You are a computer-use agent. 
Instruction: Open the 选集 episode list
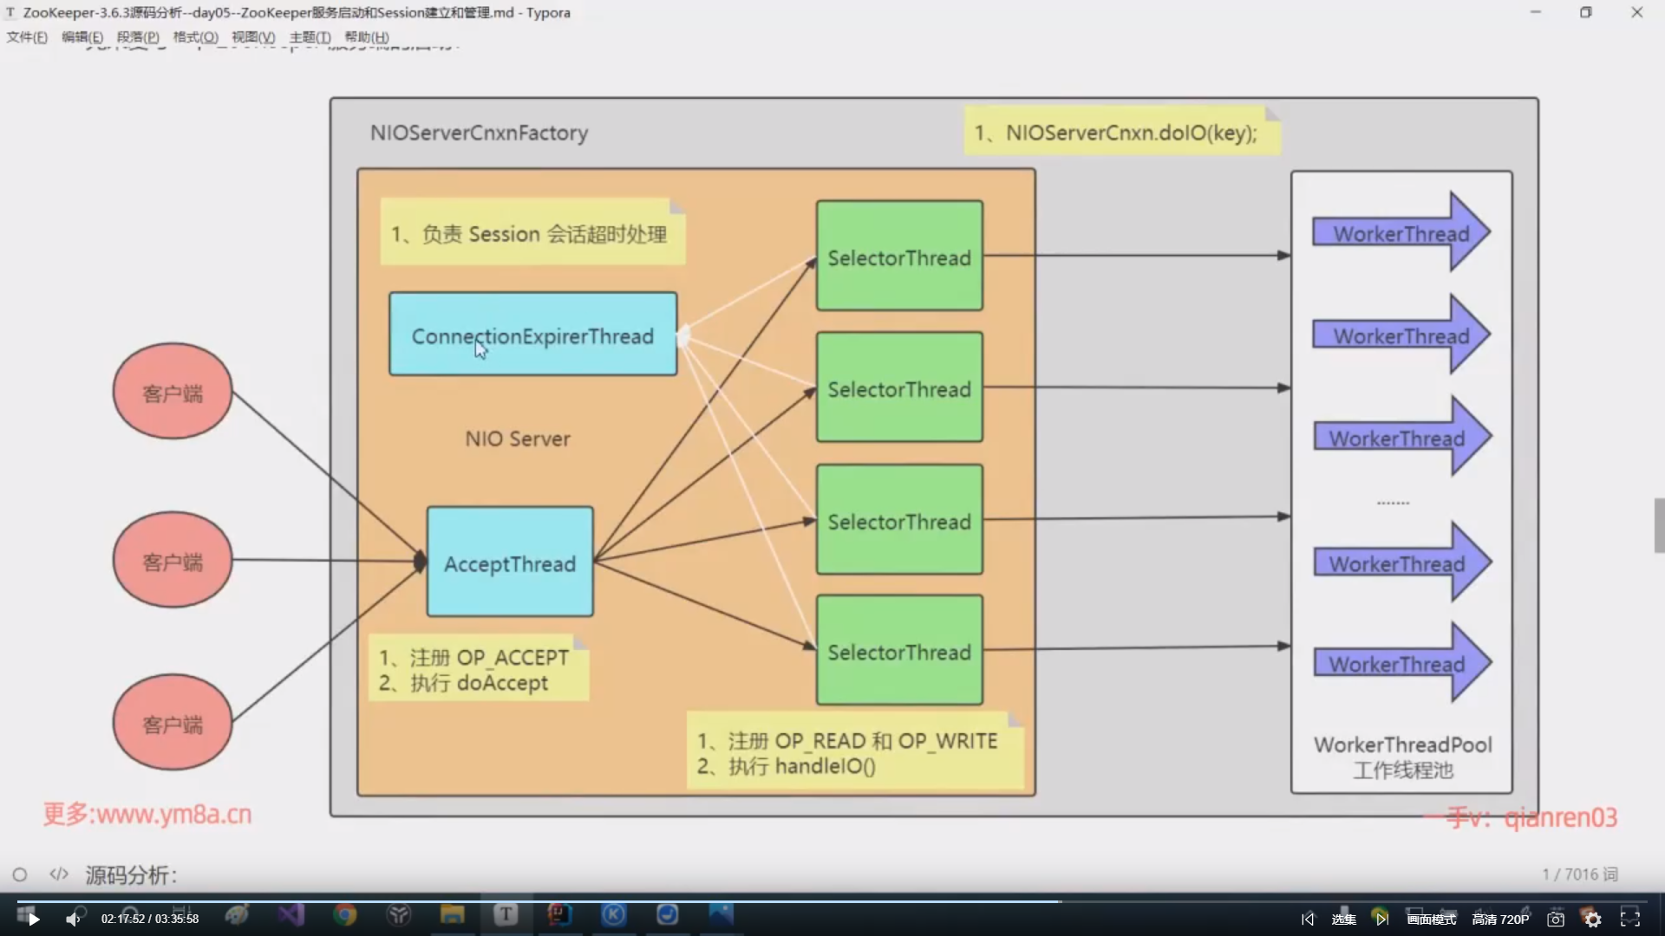tap(1343, 919)
